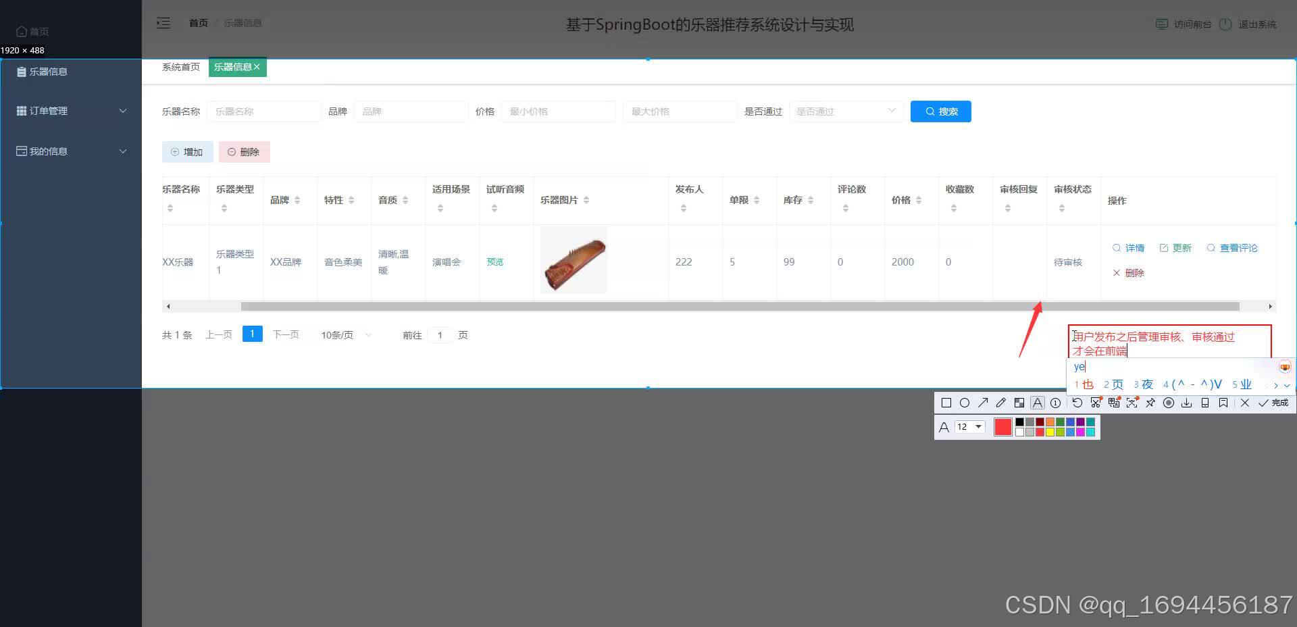Select the mosaic blur tool
Screen dimensions: 1297x627
coord(1019,403)
